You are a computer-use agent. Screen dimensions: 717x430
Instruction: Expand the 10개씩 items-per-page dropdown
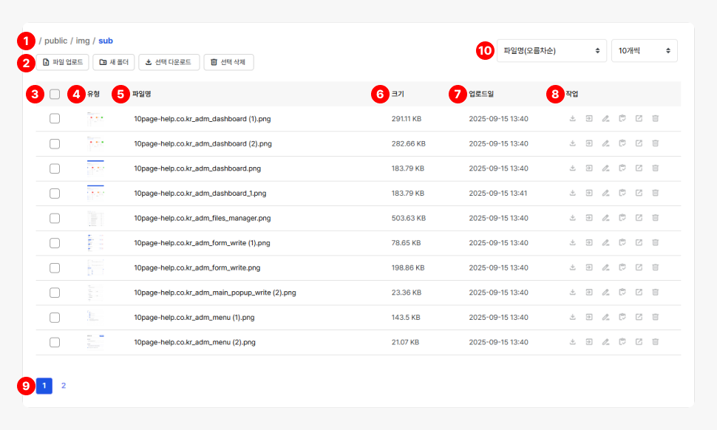644,51
